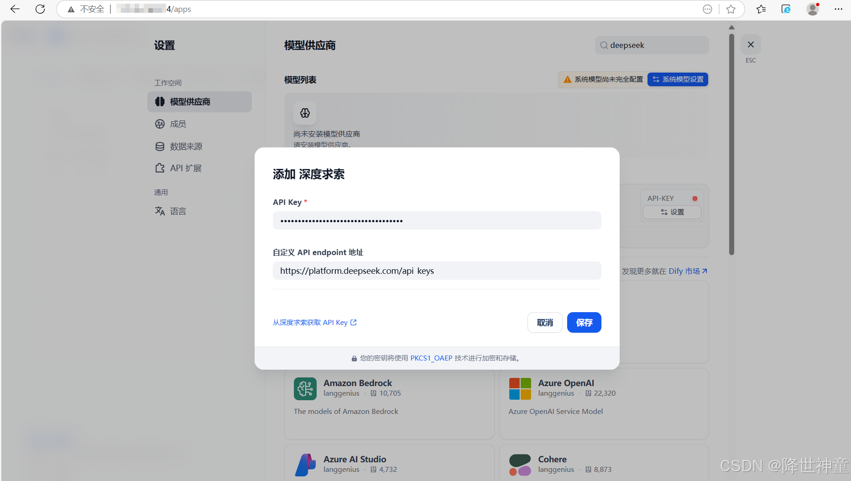Click the 数据来源 database icon
The height and width of the screenshot is (481, 851).
[160, 146]
